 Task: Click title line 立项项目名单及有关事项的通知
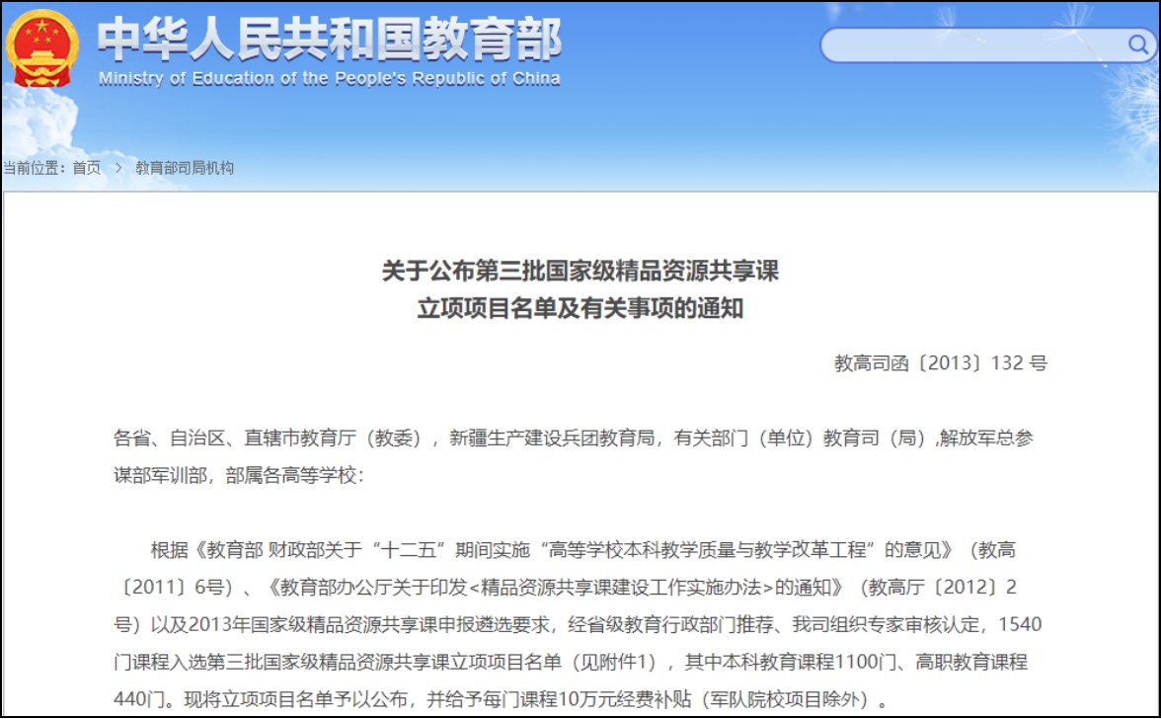[580, 308]
